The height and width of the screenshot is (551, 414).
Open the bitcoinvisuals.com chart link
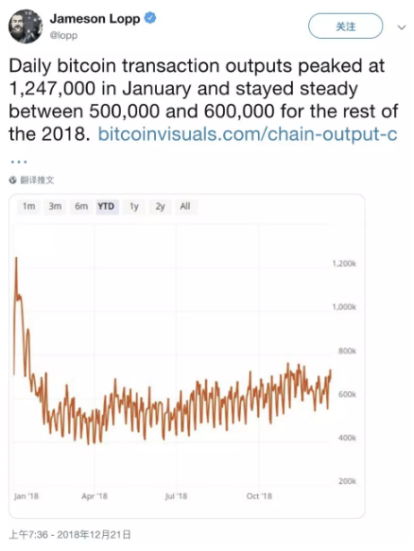click(x=248, y=134)
